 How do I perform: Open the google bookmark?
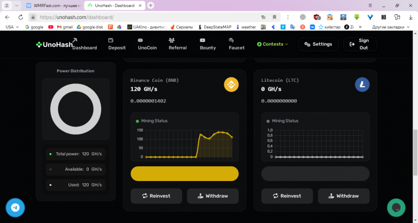(34, 27)
